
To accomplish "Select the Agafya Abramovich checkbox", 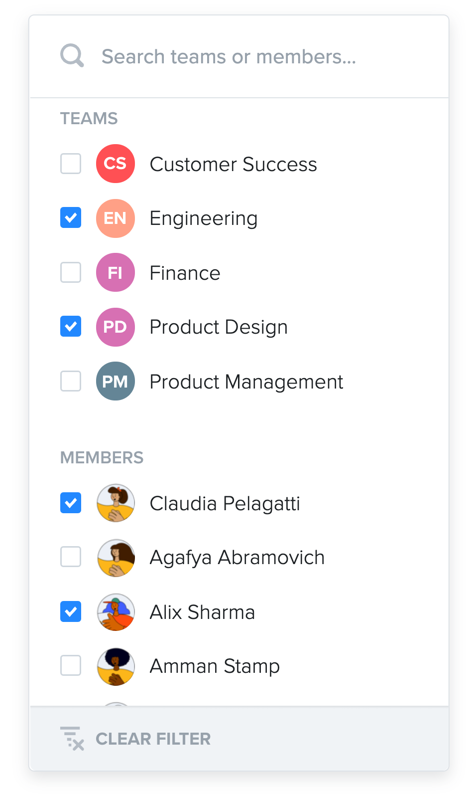I will coord(71,557).
